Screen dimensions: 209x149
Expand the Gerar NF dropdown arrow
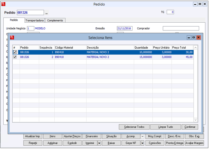[142, 143]
